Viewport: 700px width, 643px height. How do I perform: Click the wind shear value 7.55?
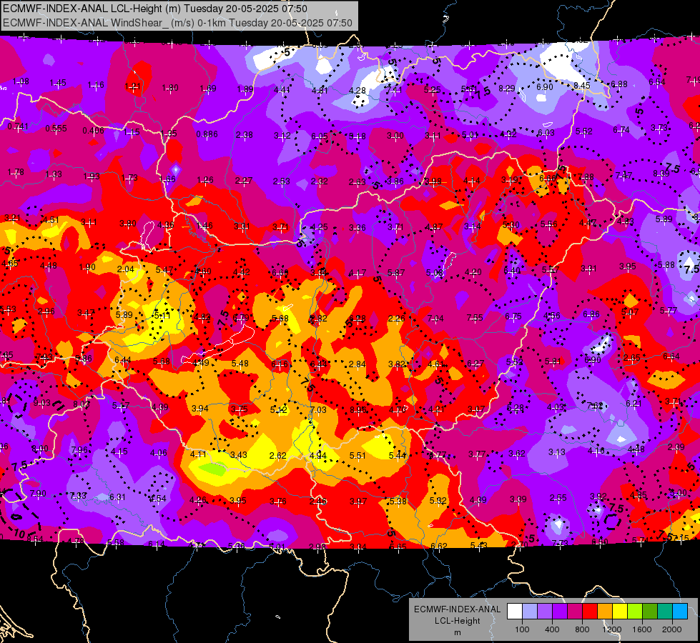(x=475, y=317)
